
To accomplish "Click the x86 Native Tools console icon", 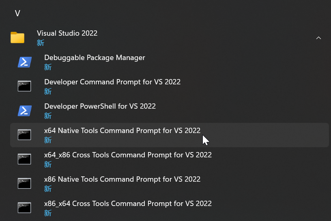I will (24, 183).
